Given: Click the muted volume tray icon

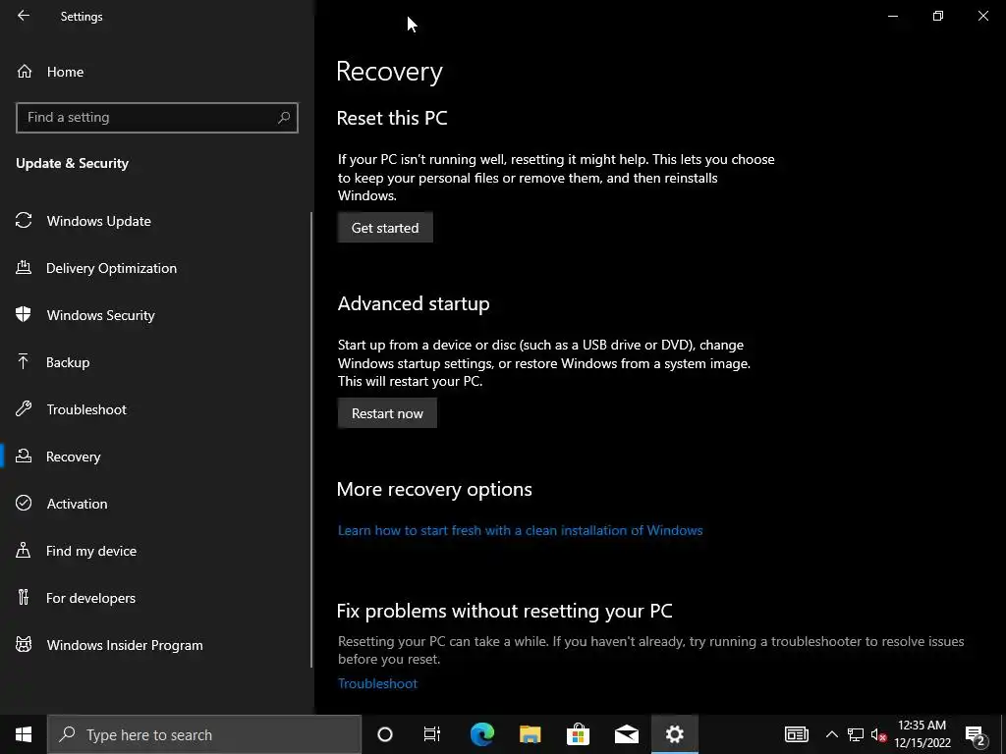Looking at the screenshot, I should coord(878,734).
